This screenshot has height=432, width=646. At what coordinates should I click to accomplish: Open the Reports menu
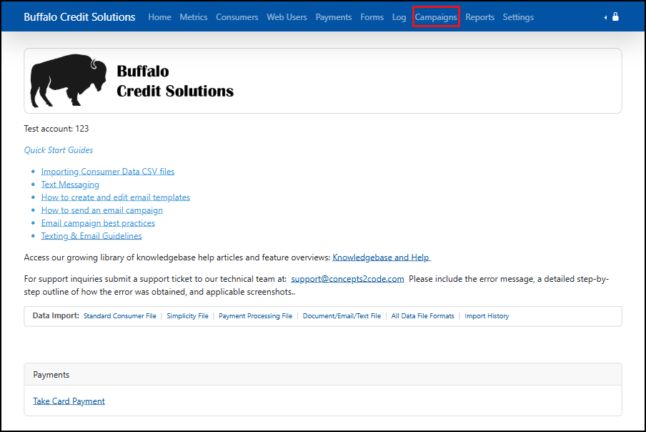point(479,17)
